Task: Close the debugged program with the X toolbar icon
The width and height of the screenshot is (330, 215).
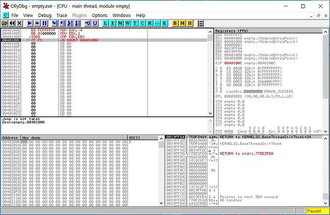Action: click(x=19, y=23)
